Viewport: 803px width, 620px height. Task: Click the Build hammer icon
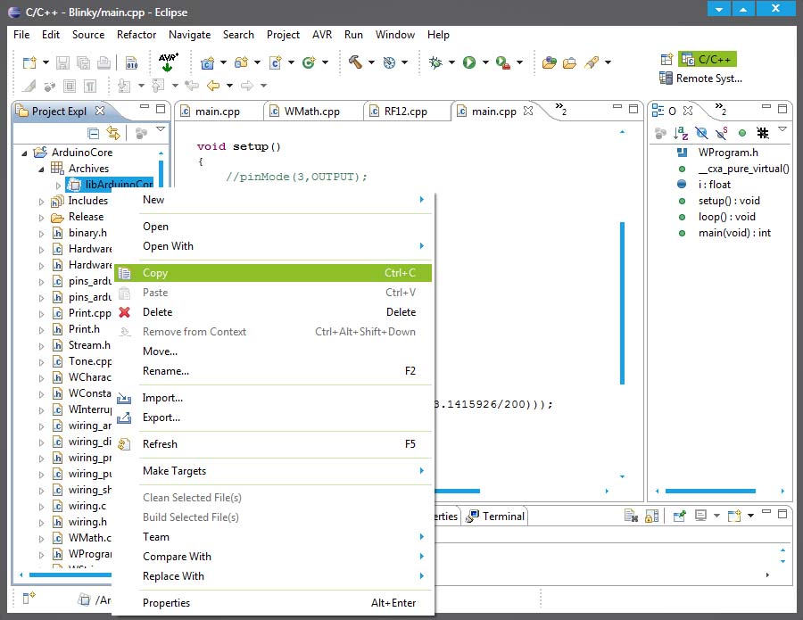coord(355,62)
